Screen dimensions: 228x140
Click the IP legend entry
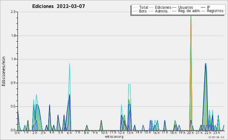(206, 7)
